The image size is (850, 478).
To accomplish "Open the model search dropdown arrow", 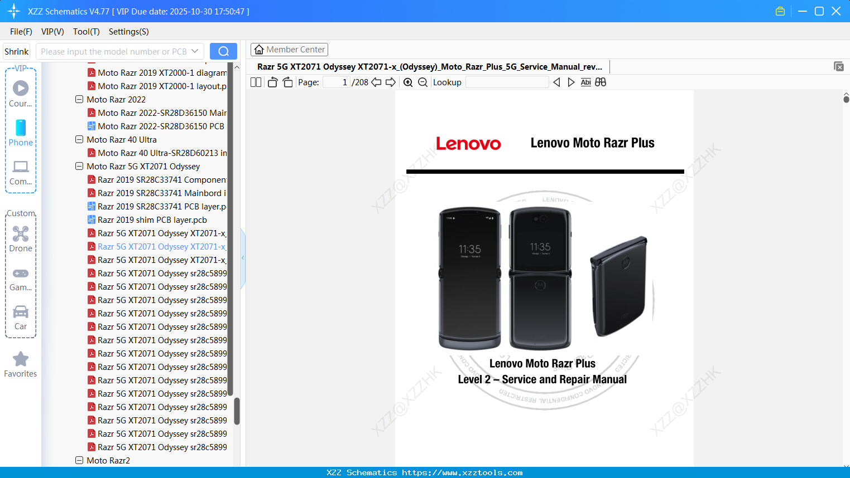I will [195, 51].
